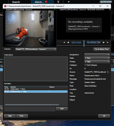Play the recording forward

pos(104,43)
